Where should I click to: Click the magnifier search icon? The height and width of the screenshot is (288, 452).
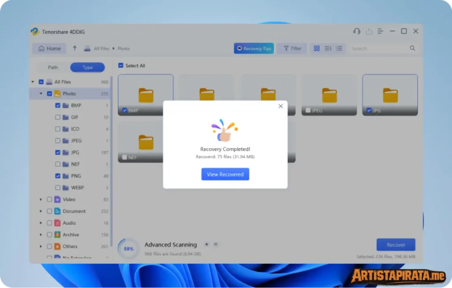coord(412,49)
